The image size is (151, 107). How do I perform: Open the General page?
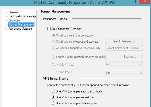pyautogui.click(x=13, y=12)
